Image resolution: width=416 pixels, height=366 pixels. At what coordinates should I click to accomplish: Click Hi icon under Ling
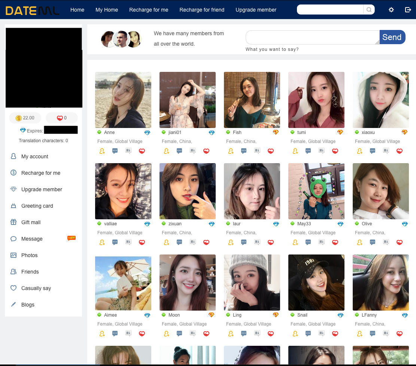257,333
